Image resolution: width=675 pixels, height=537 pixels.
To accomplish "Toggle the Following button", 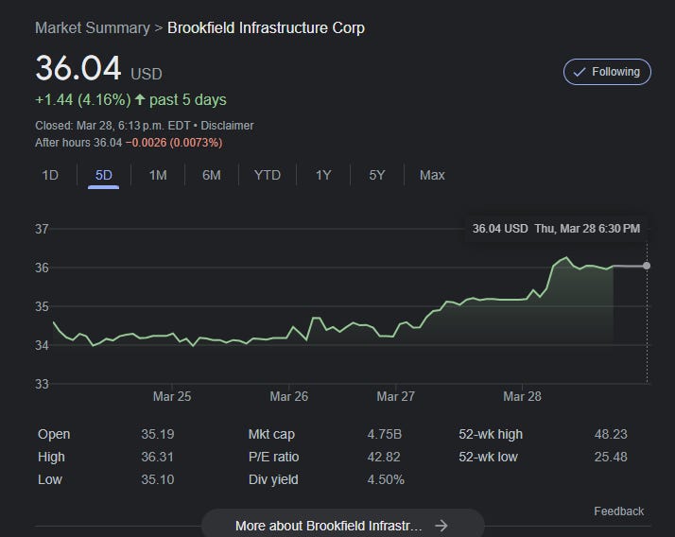I will [x=607, y=72].
